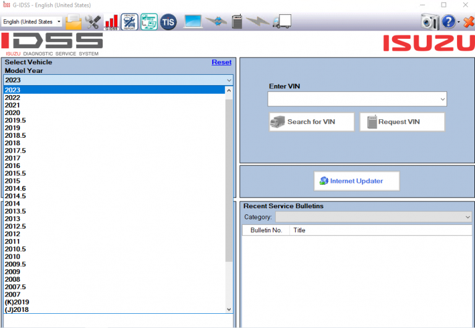Select model year 2017.5
Viewport: 475px width, 328px height.
(x=114, y=150)
